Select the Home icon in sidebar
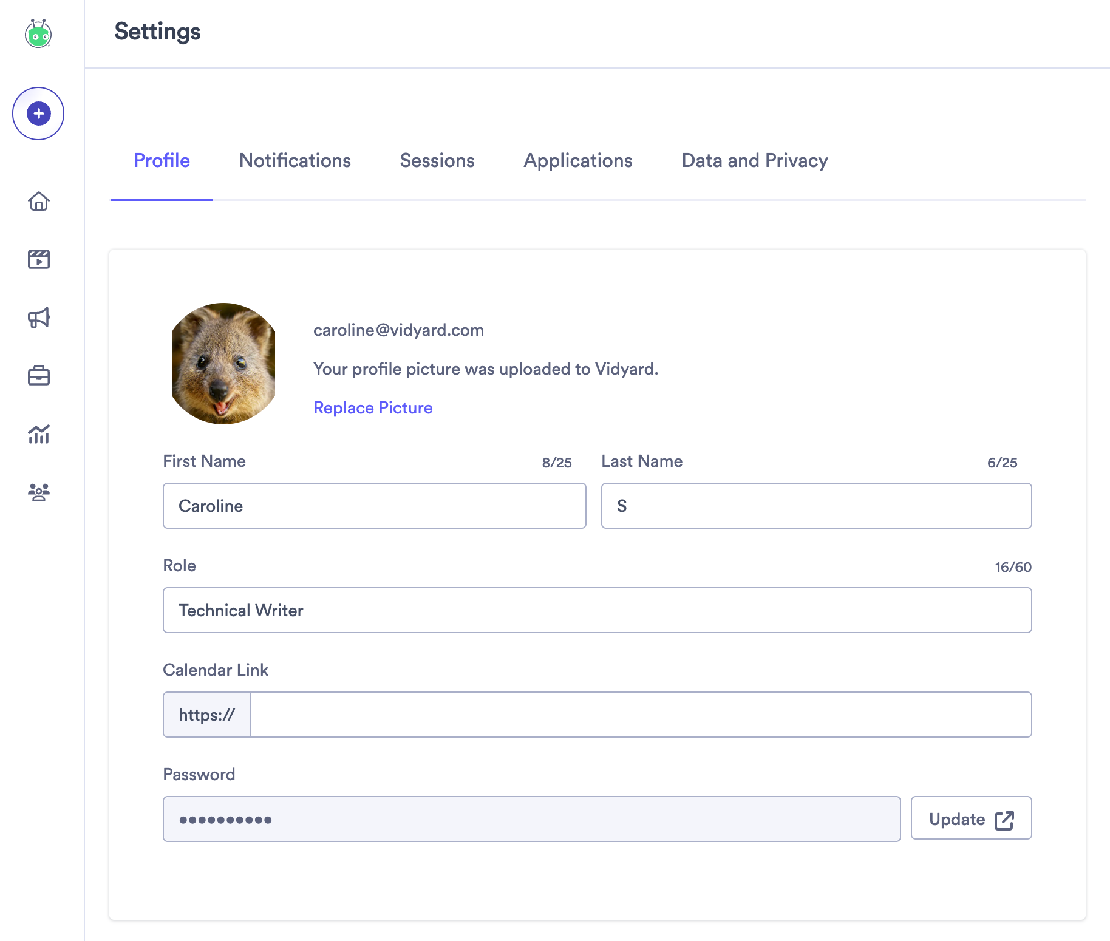 (x=38, y=202)
